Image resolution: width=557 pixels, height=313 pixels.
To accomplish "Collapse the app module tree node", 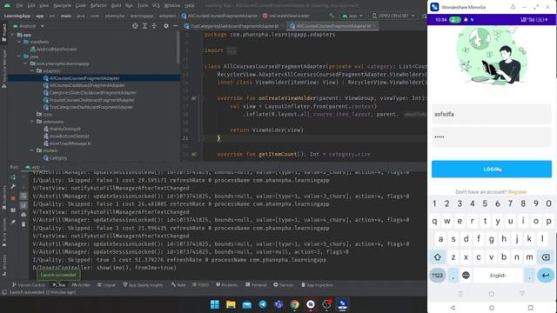I will 13,35.
